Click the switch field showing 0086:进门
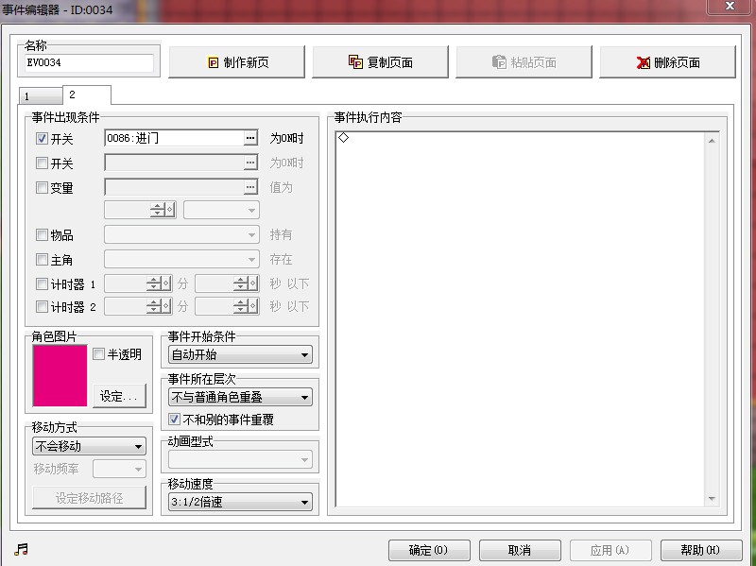Image resolution: width=756 pixels, height=566 pixels. (174, 138)
